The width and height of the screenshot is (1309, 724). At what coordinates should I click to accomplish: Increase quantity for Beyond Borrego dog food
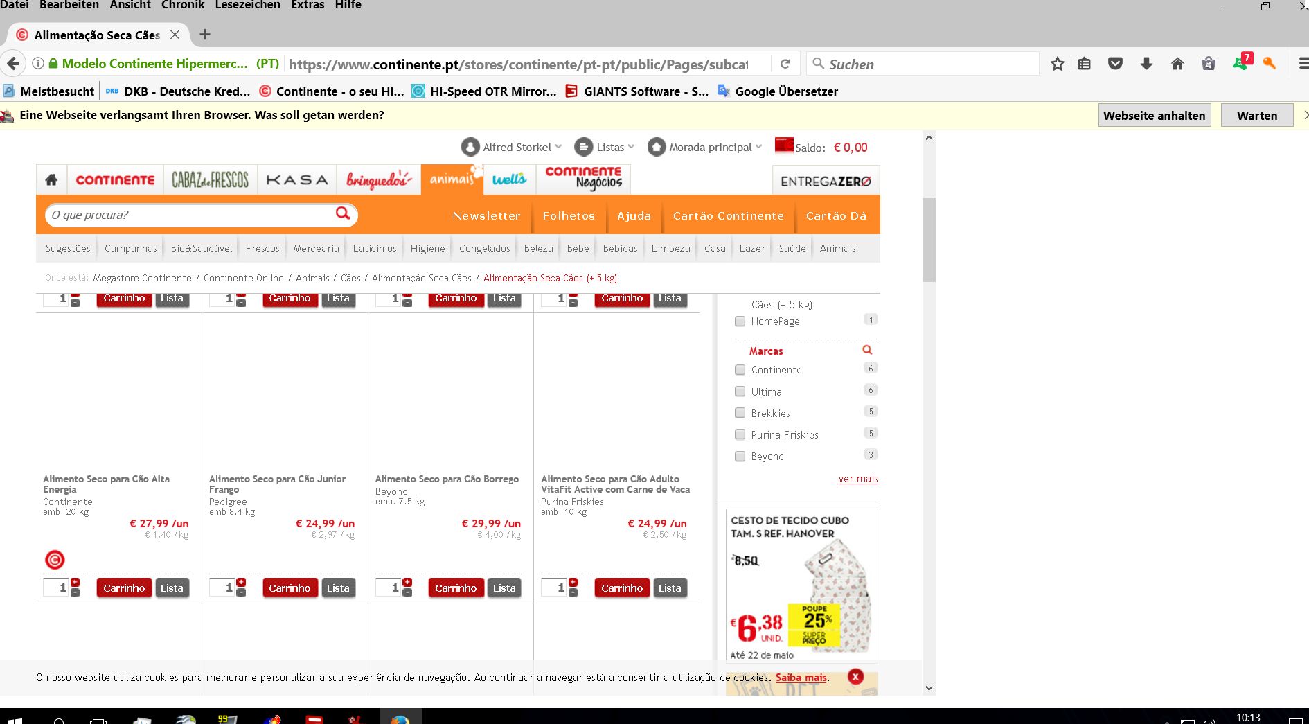[407, 583]
